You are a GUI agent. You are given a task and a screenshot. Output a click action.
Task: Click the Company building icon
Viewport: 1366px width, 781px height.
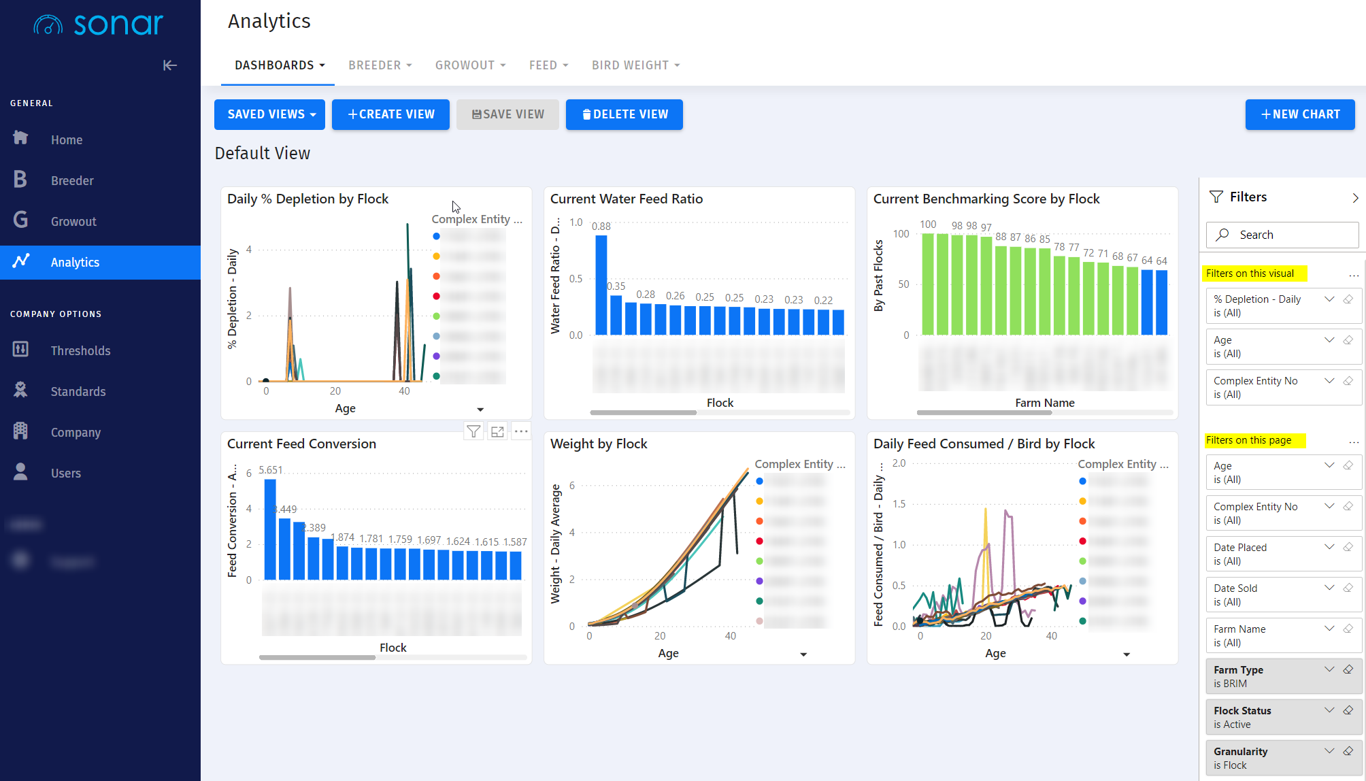pos(20,431)
